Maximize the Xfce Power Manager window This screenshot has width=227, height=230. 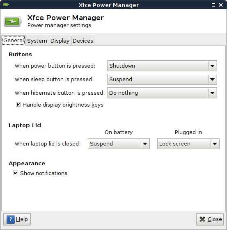(x=213, y=5)
